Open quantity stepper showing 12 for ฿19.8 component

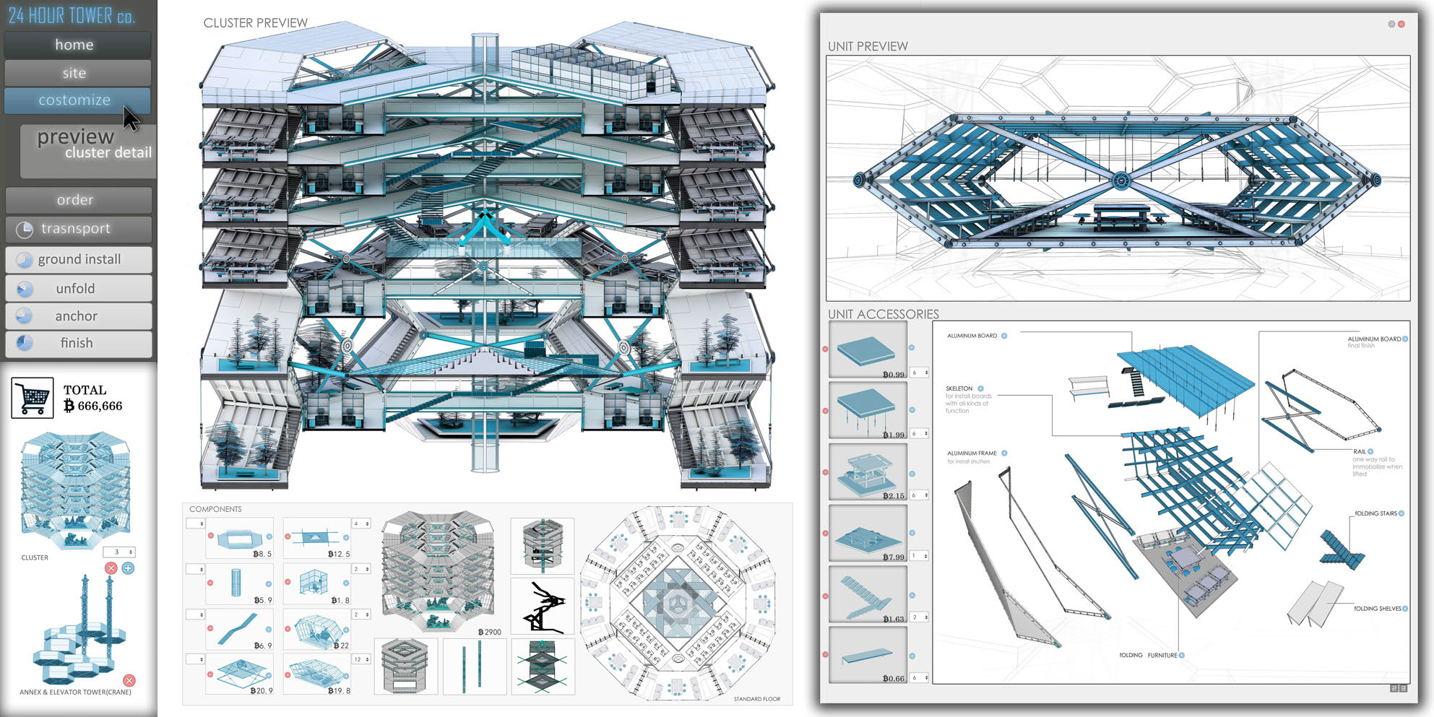coord(361,659)
